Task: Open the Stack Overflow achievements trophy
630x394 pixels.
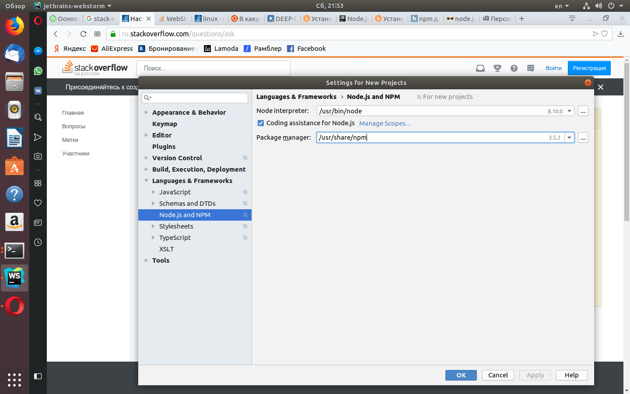Action: pyautogui.click(x=497, y=68)
